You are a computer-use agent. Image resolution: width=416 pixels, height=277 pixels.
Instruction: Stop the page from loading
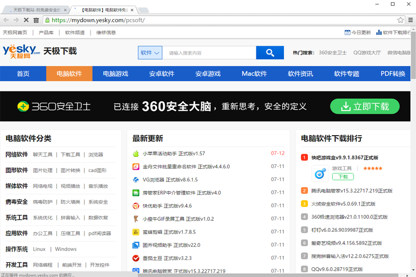pos(25,20)
